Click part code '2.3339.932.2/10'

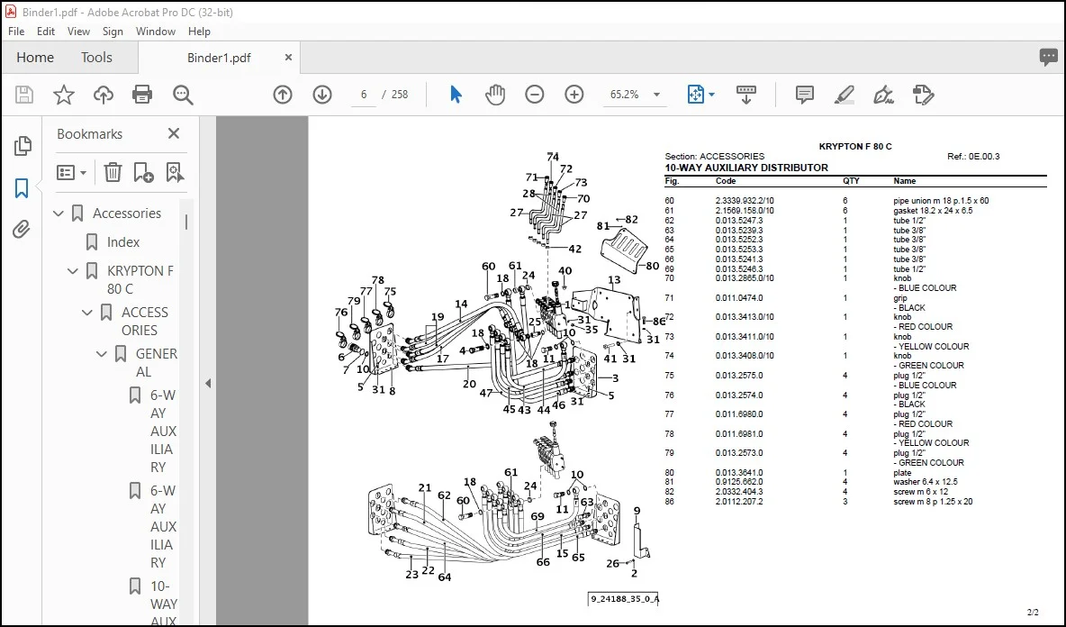click(745, 201)
